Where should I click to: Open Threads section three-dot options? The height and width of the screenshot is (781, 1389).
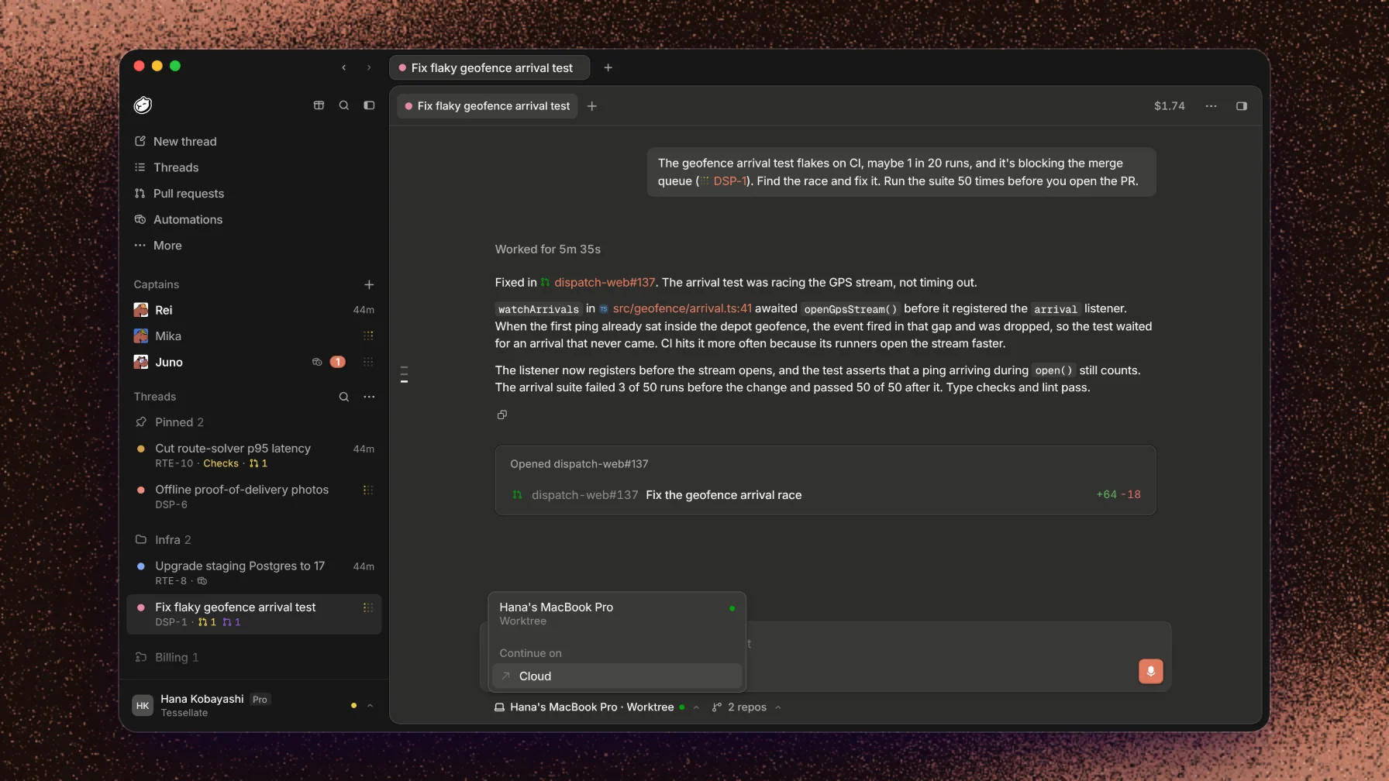[369, 397]
